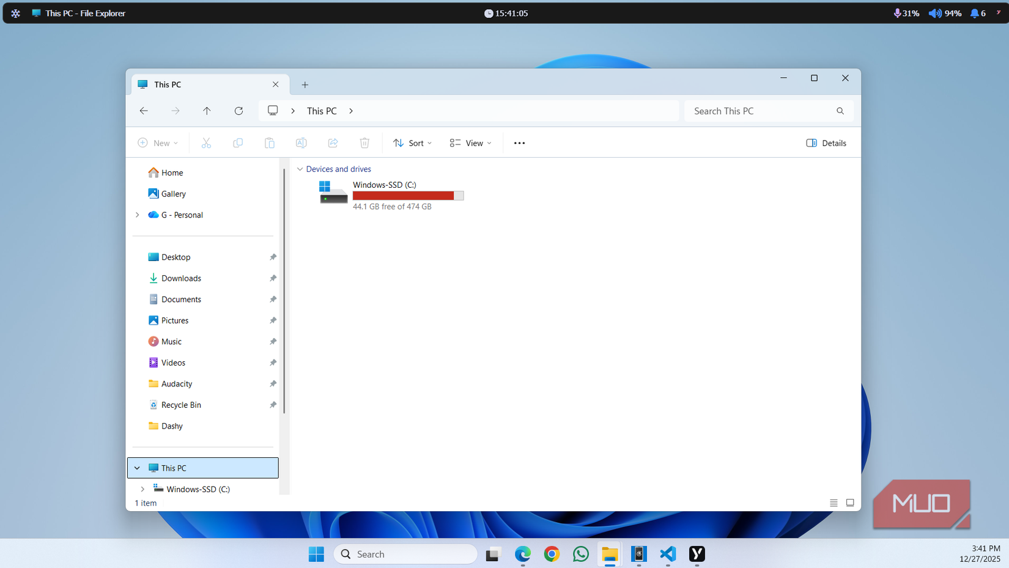Open the Share icon in the command bar

point(333,142)
